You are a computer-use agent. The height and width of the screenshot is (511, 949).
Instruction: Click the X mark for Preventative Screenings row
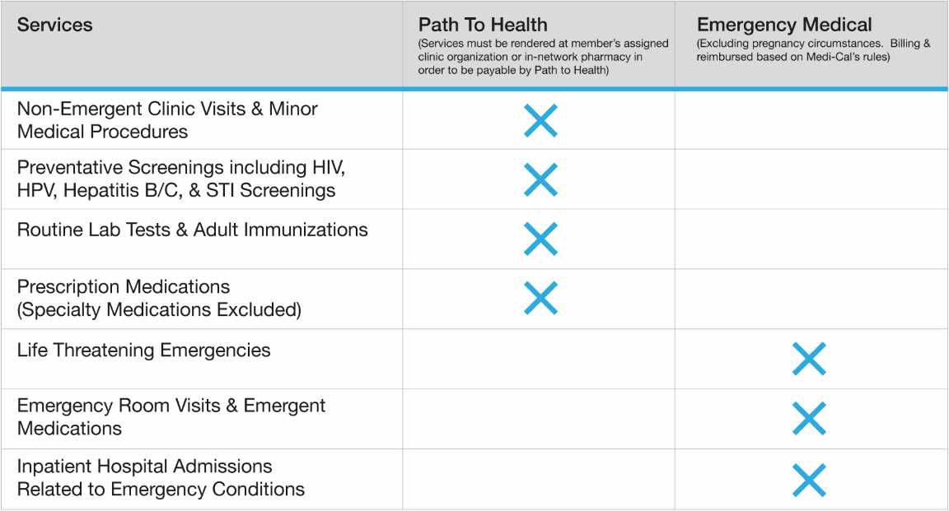click(x=540, y=179)
